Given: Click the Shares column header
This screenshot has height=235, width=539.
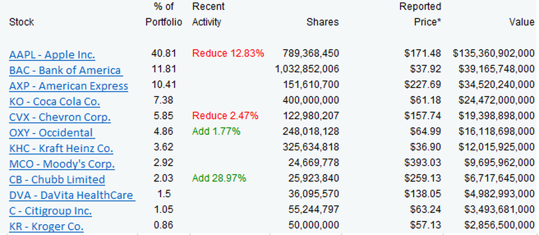Looking at the screenshot, I should (x=323, y=22).
